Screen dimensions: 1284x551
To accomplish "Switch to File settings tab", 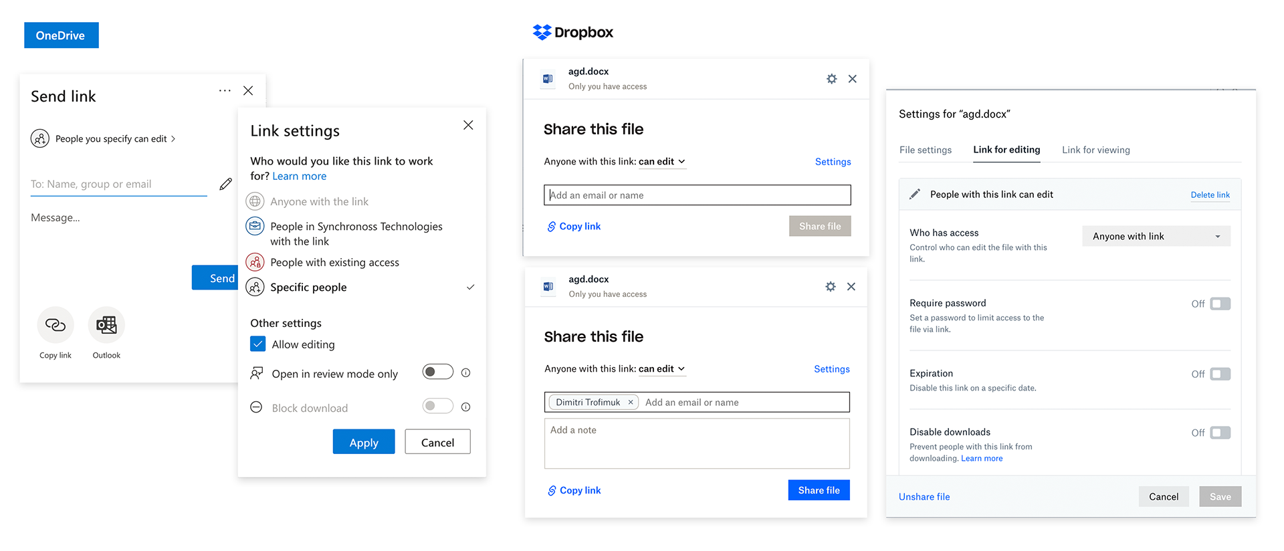I will point(926,150).
